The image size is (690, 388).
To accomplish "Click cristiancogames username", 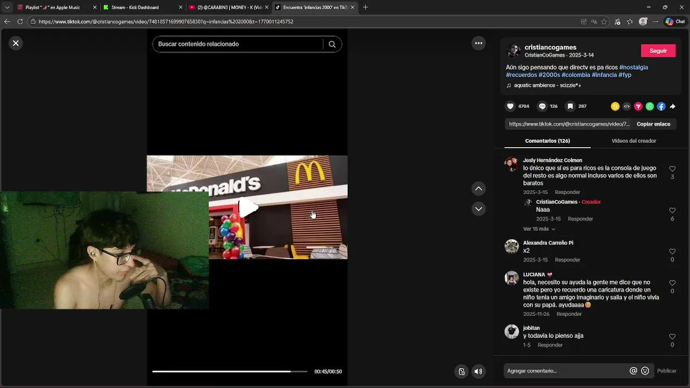I will [x=550, y=47].
